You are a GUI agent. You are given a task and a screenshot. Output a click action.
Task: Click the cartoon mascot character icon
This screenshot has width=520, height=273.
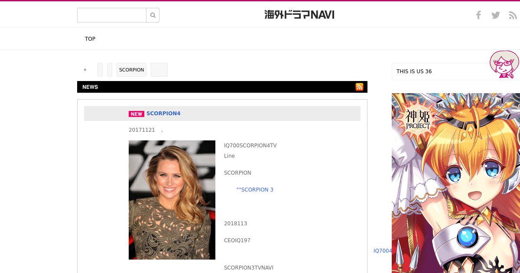click(x=504, y=64)
